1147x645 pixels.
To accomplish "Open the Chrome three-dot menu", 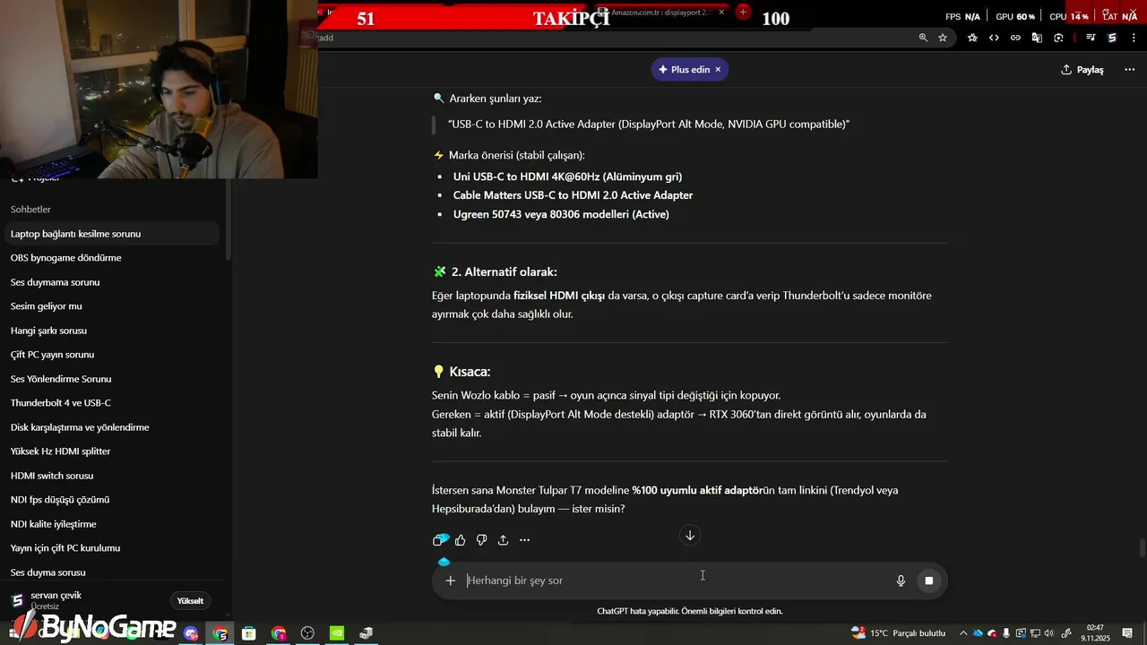I will (1133, 38).
